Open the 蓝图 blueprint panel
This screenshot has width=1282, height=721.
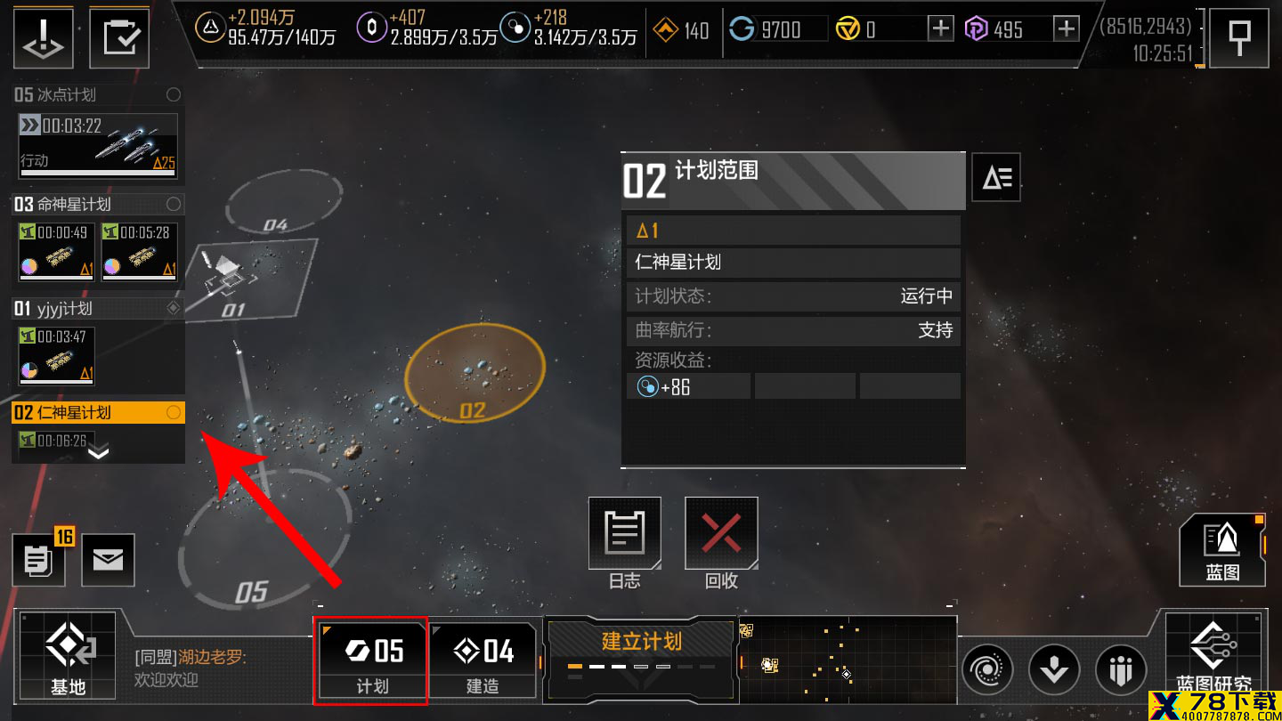(x=1222, y=550)
